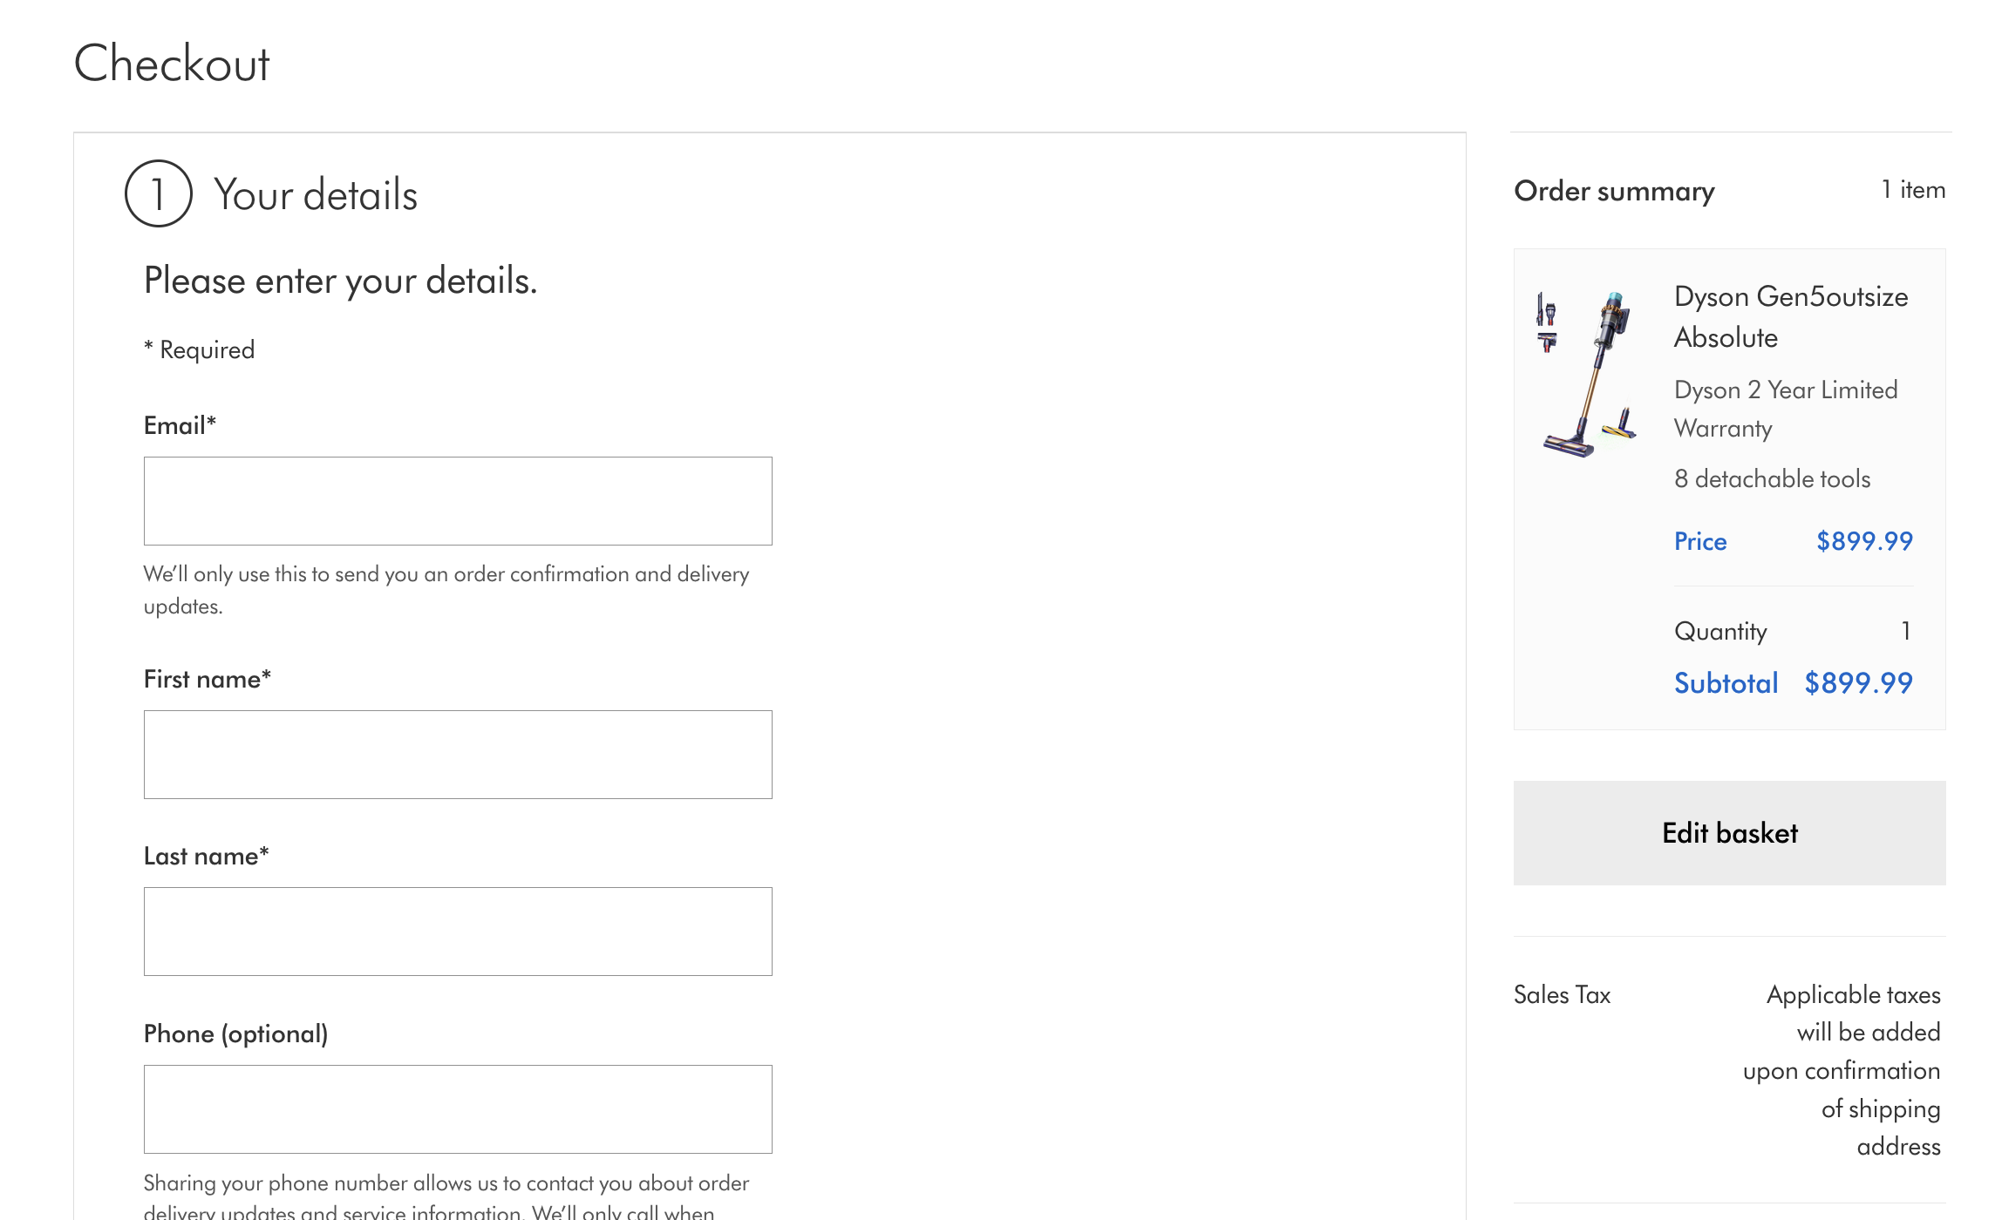Click the Dyson Gen5outsize Absolute product name

click(x=1790, y=316)
